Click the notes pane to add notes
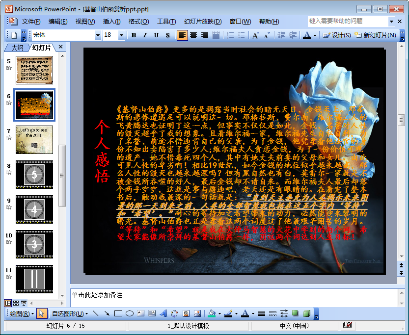This screenshot has width=409, height=335. point(234,298)
